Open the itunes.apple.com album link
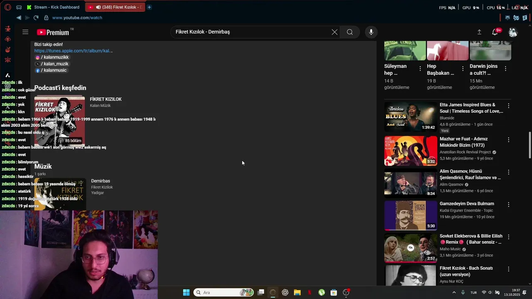Image resolution: width=532 pixels, height=299 pixels. (x=73, y=51)
